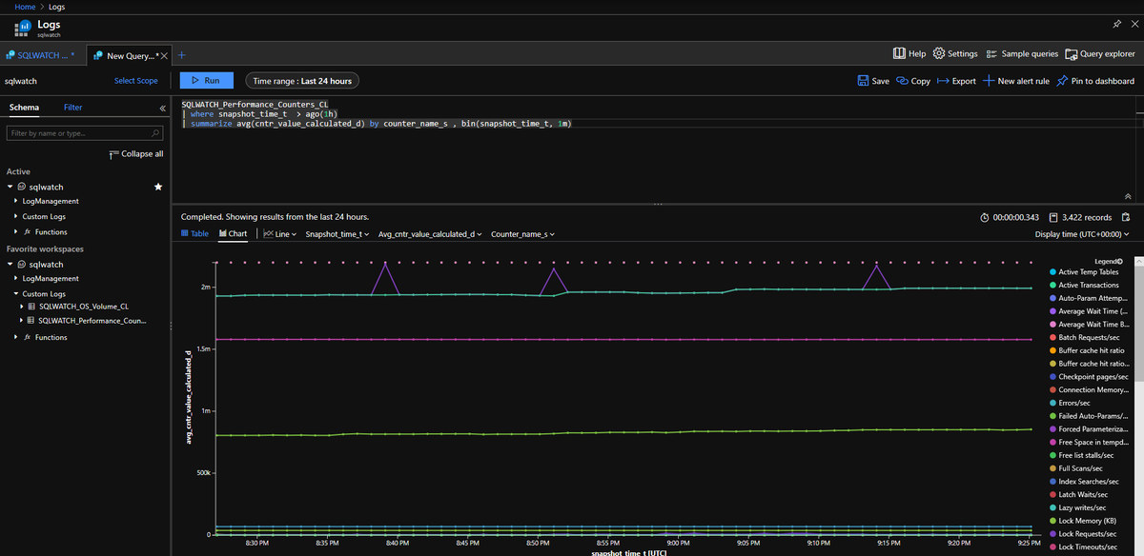Open the Export dropdown

[x=956, y=81]
